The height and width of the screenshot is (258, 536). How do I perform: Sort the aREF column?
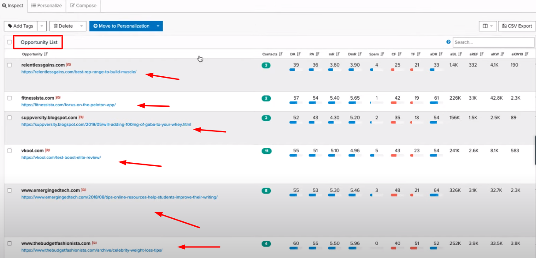tap(482, 54)
